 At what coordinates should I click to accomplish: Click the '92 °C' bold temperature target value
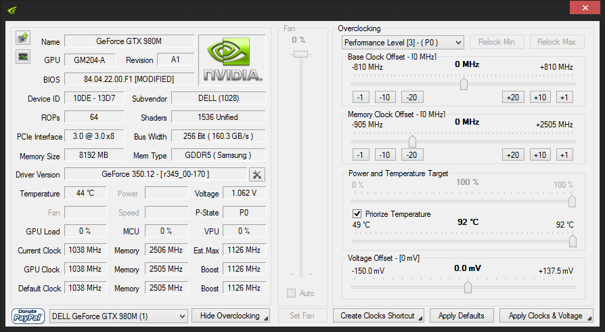click(x=468, y=222)
